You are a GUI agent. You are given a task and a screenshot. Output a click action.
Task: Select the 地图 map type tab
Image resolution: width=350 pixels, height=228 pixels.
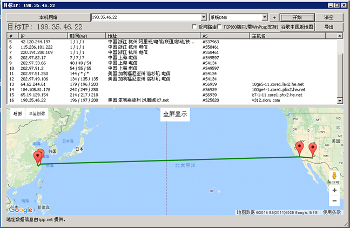17,114
